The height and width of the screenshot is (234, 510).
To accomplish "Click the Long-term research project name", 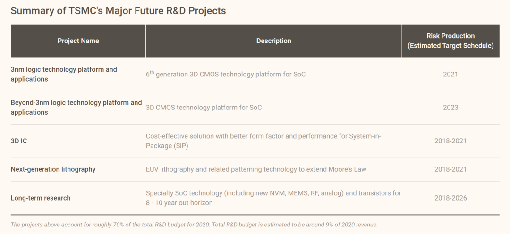I will [41, 198].
